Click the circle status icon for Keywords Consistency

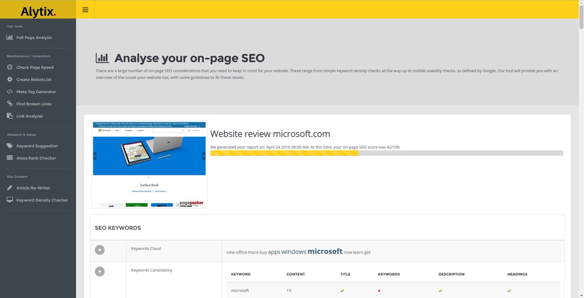pyautogui.click(x=99, y=271)
